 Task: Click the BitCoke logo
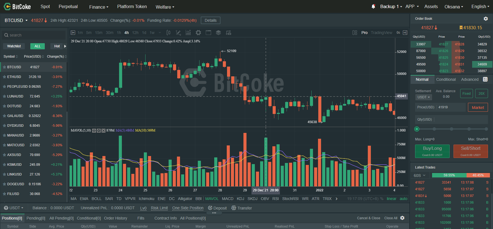click(17, 6)
